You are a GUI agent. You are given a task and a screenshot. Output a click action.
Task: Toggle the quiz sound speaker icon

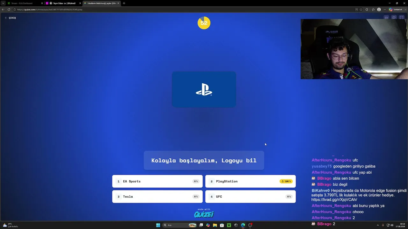point(386,18)
